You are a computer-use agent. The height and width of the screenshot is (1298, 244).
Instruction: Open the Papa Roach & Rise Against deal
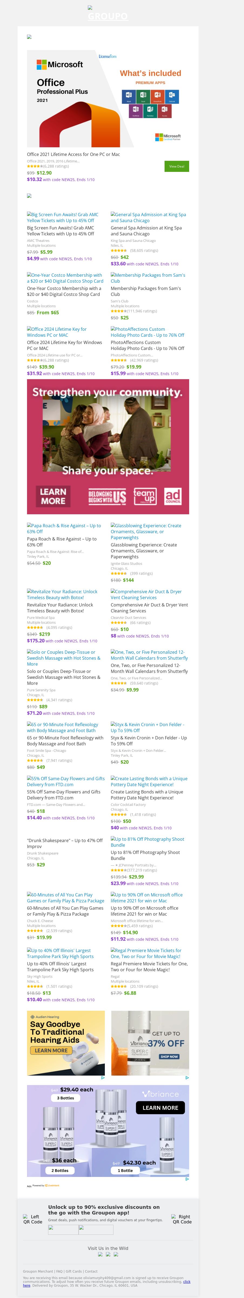64,528
